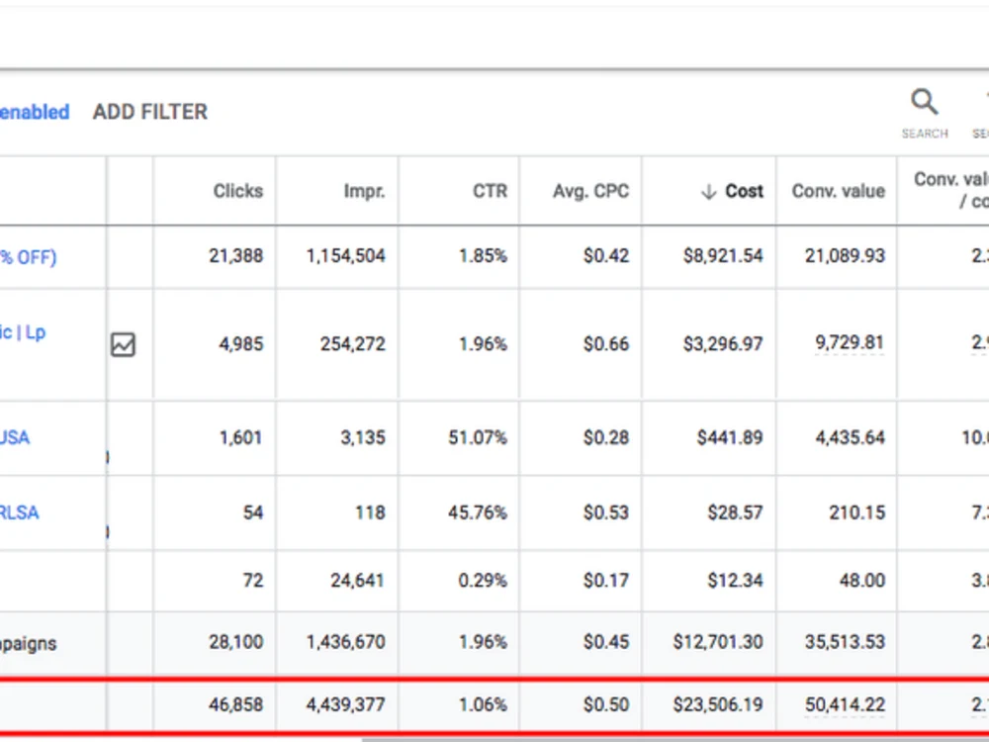The width and height of the screenshot is (989, 742).
Task: Click the 51.07% CTR cell
Action: coord(478,438)
